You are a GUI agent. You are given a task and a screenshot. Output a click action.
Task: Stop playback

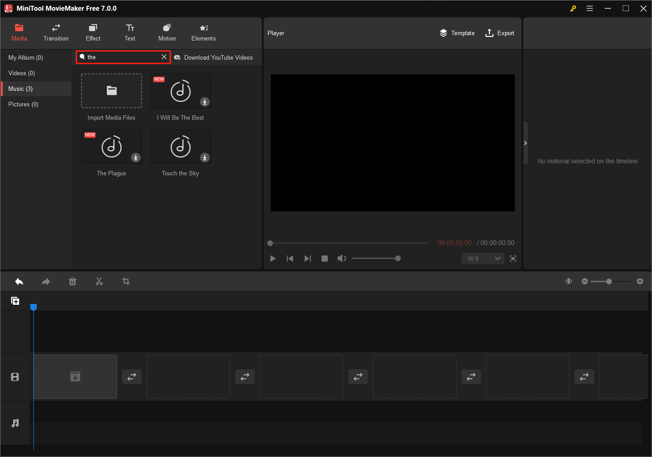[x=325, y=259]
